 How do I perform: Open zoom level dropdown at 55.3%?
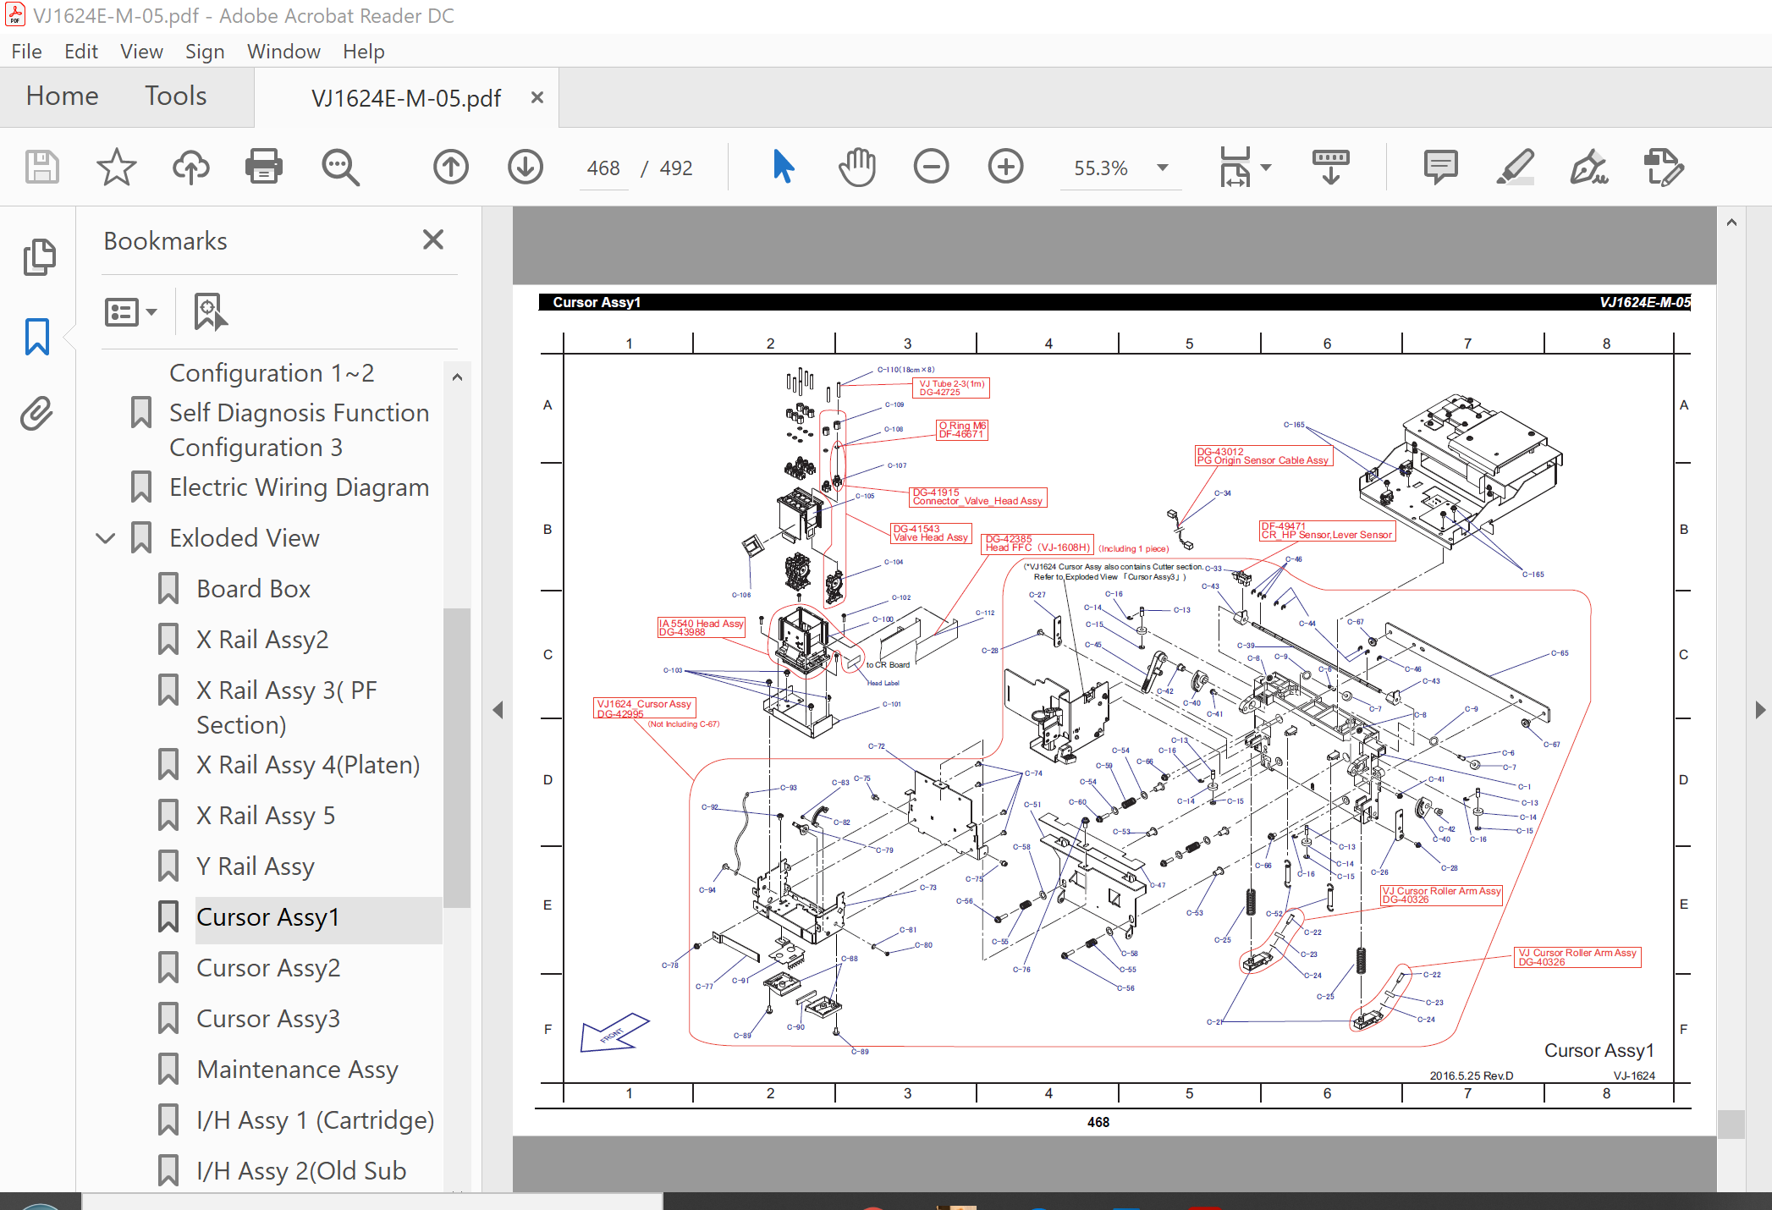[1163, 168]
